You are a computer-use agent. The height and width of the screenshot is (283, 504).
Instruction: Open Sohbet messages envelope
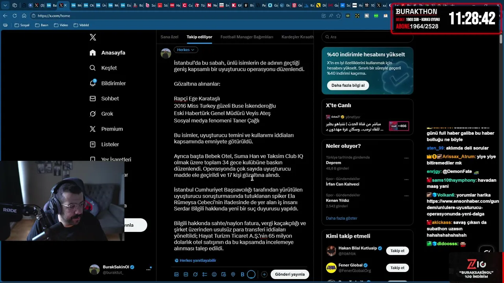93,99
